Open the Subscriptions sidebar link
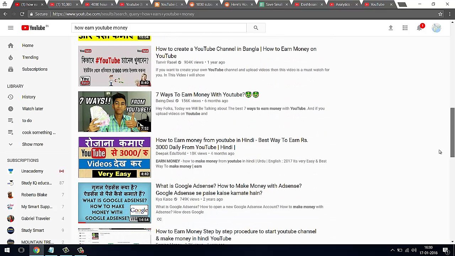 click(34, 69)
